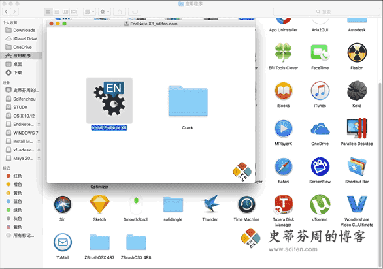The image size is (383, 269).
Task: Select the uTorrent app icon
Action: pyautogui.click(x=320, y=204)
